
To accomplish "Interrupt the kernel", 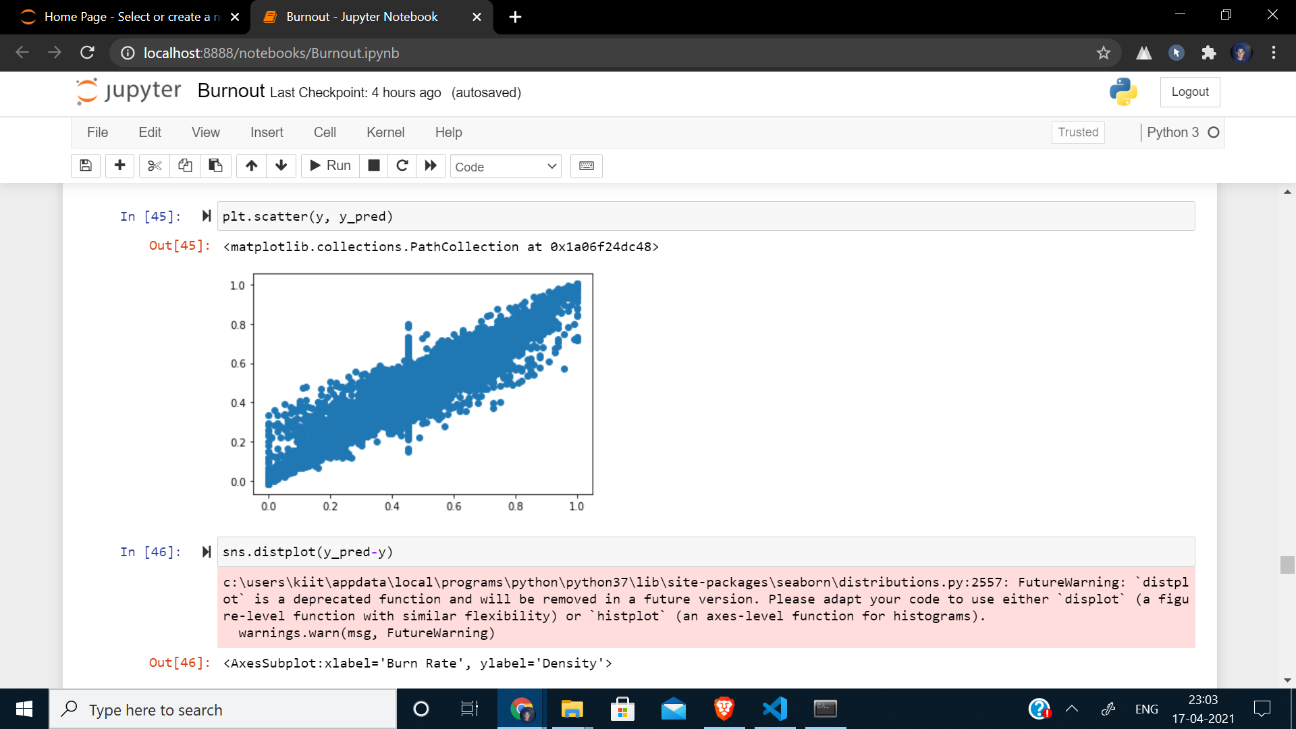I will [x=373, y=166].
